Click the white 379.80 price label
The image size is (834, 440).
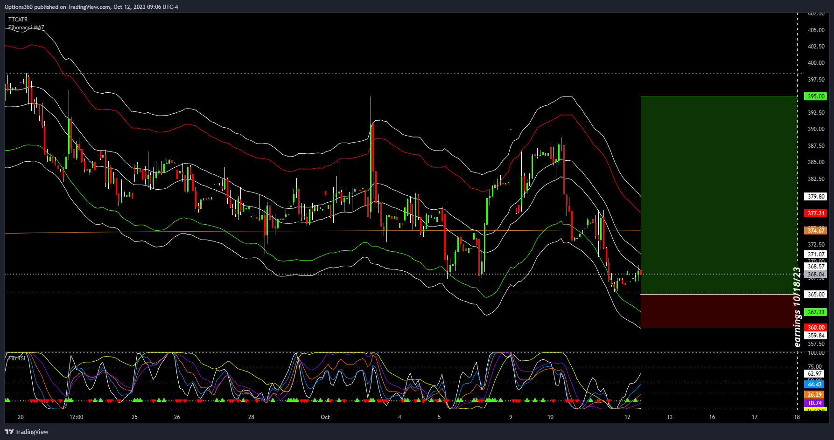coord(816,197)
